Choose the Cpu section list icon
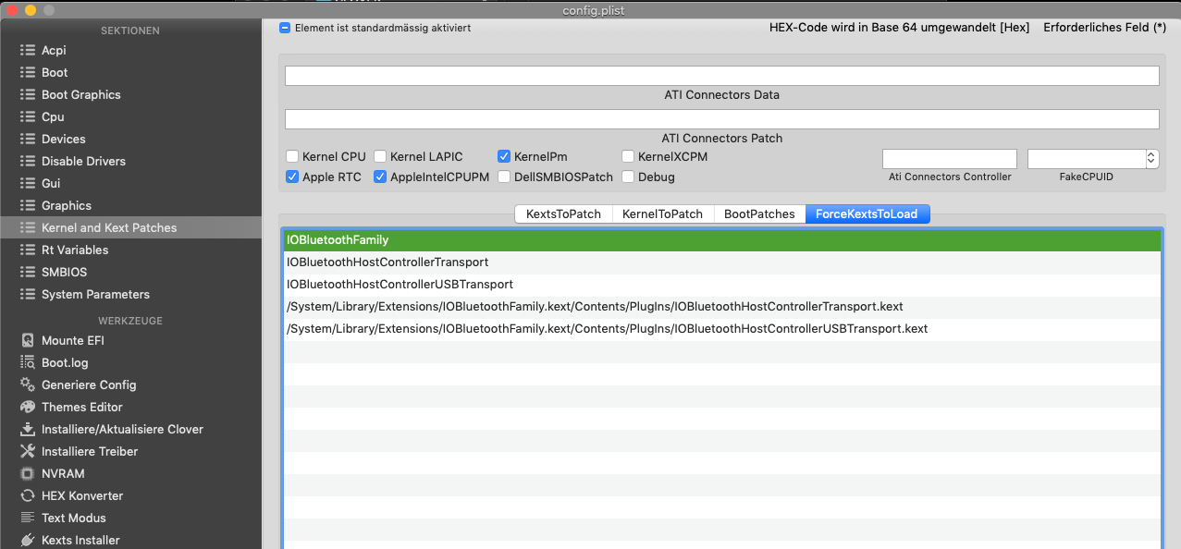1181x549 pixels. click(28, 116)
